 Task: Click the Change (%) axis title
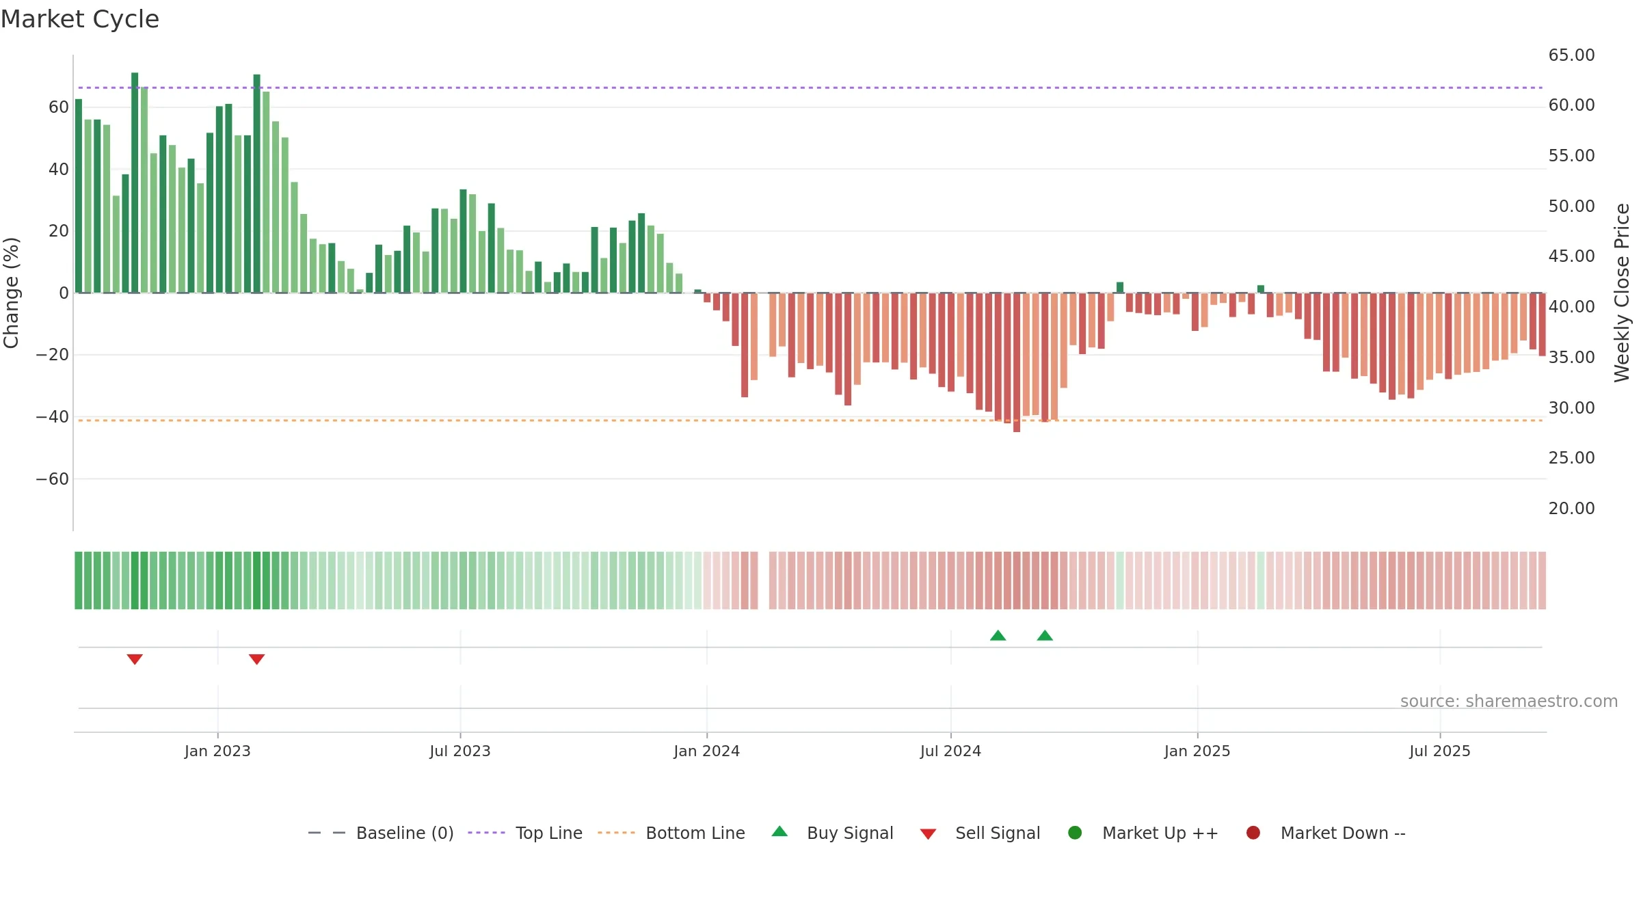(11, 293)
